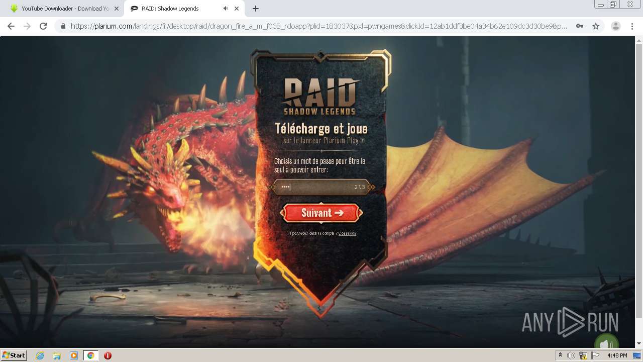Open the file explorer taskbar icon
Screen dimensions: 643x362
pyautogui.click(x=57, y=355)
